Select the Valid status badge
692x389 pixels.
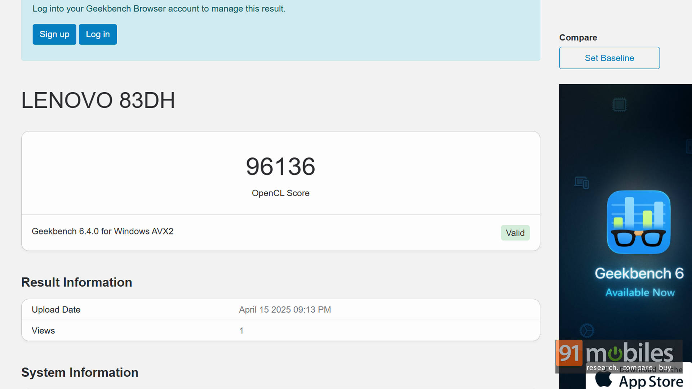(x=515, y=233)
